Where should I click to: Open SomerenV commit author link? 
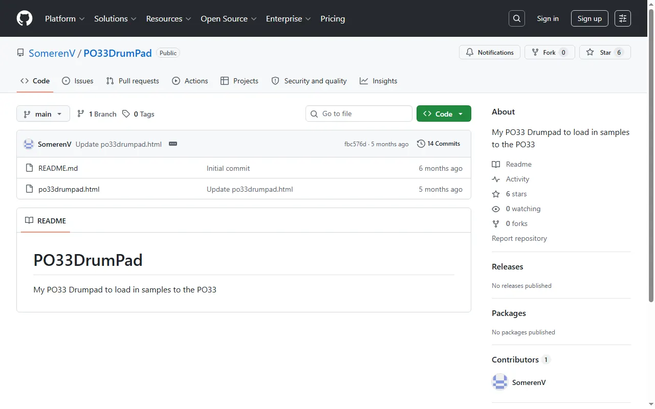[x=55, y=144]
